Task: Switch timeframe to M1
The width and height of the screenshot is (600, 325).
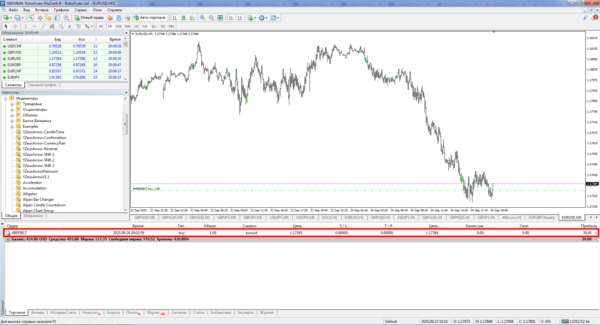Action: tap(101, 27)
